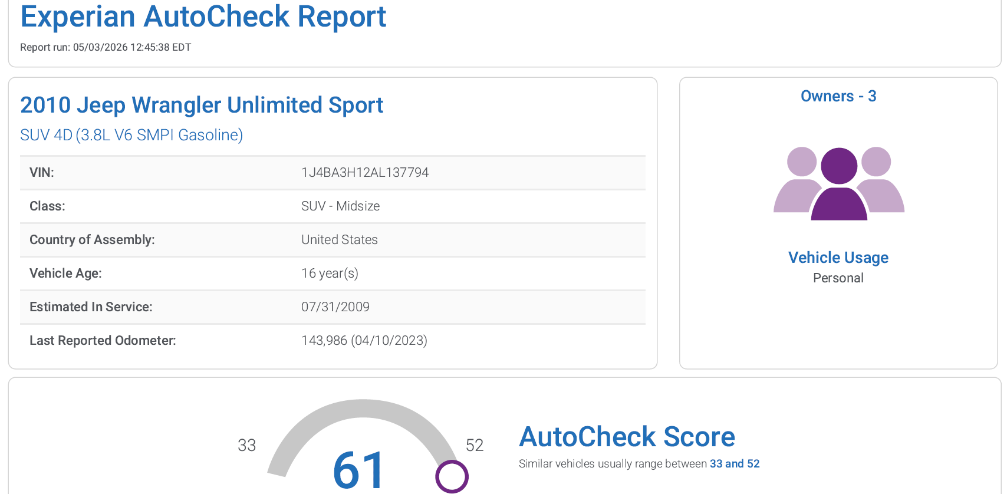Click the Class: row label
The image size is (1007, 494).
coord(47,206)
